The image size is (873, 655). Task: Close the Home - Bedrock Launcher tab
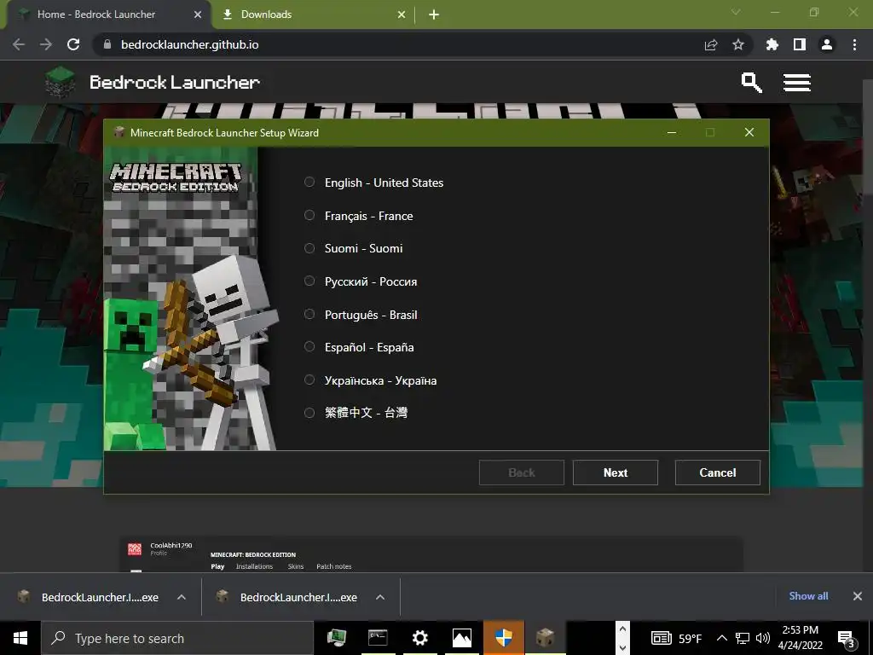[198, 14]
